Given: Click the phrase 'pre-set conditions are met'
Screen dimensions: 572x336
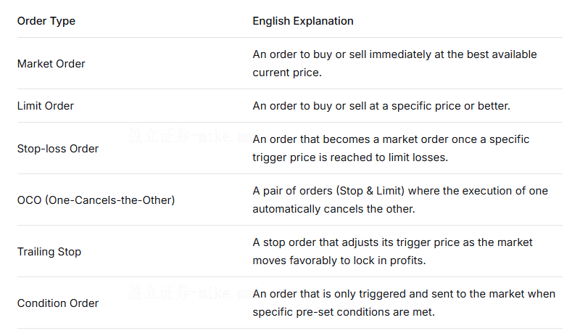Looking at the screenshot, I should pos(369,312).
